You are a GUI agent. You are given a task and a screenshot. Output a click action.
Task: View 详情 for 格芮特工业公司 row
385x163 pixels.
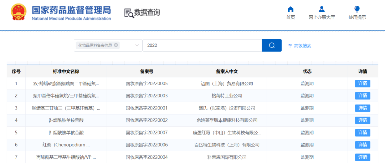point(363,96)
